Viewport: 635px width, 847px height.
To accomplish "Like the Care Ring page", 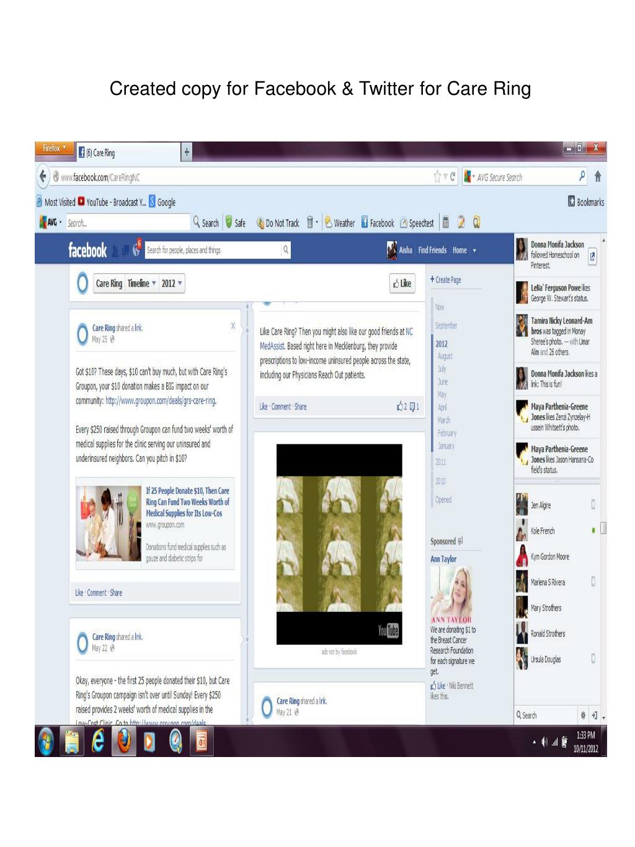I will click(x=402, y=284).
